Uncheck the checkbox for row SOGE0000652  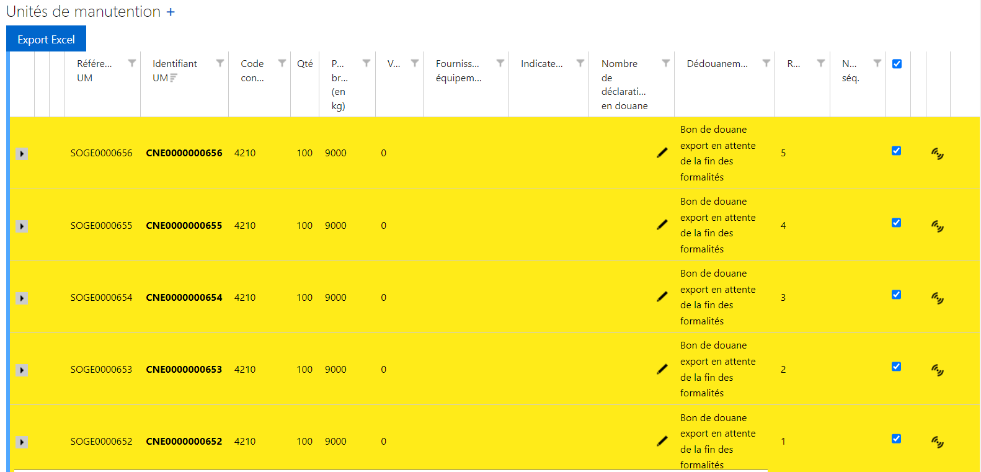click(x=896, y=439)
